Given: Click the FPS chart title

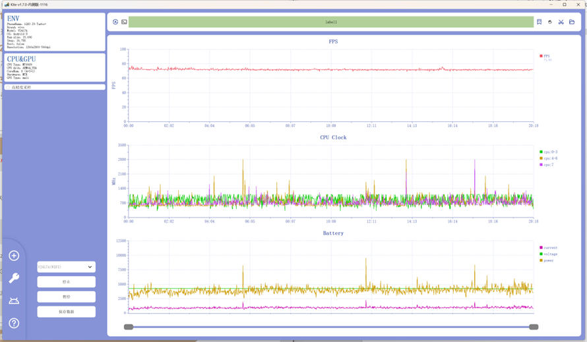Looking at the screenshot, I should pos(333,42).
